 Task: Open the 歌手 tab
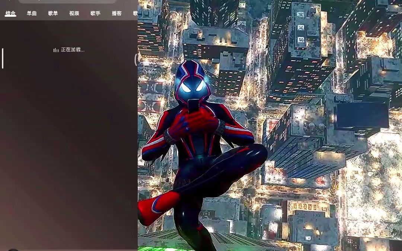coord(95,13)
